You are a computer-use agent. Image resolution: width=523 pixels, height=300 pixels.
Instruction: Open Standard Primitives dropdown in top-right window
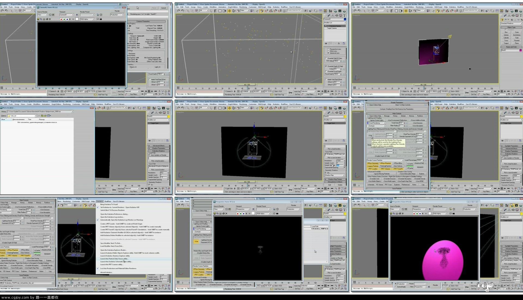[x=511, y=23]
